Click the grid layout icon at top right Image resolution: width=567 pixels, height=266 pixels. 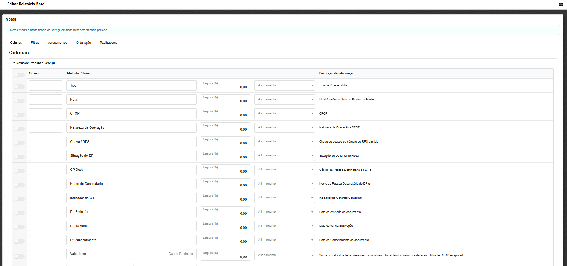pos(561,4)
